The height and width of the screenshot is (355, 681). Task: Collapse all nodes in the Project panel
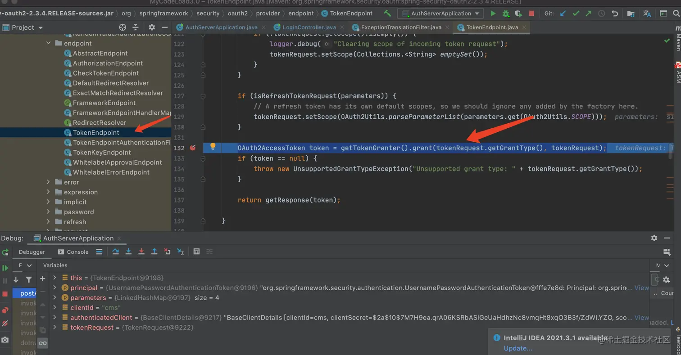(136, 27)
